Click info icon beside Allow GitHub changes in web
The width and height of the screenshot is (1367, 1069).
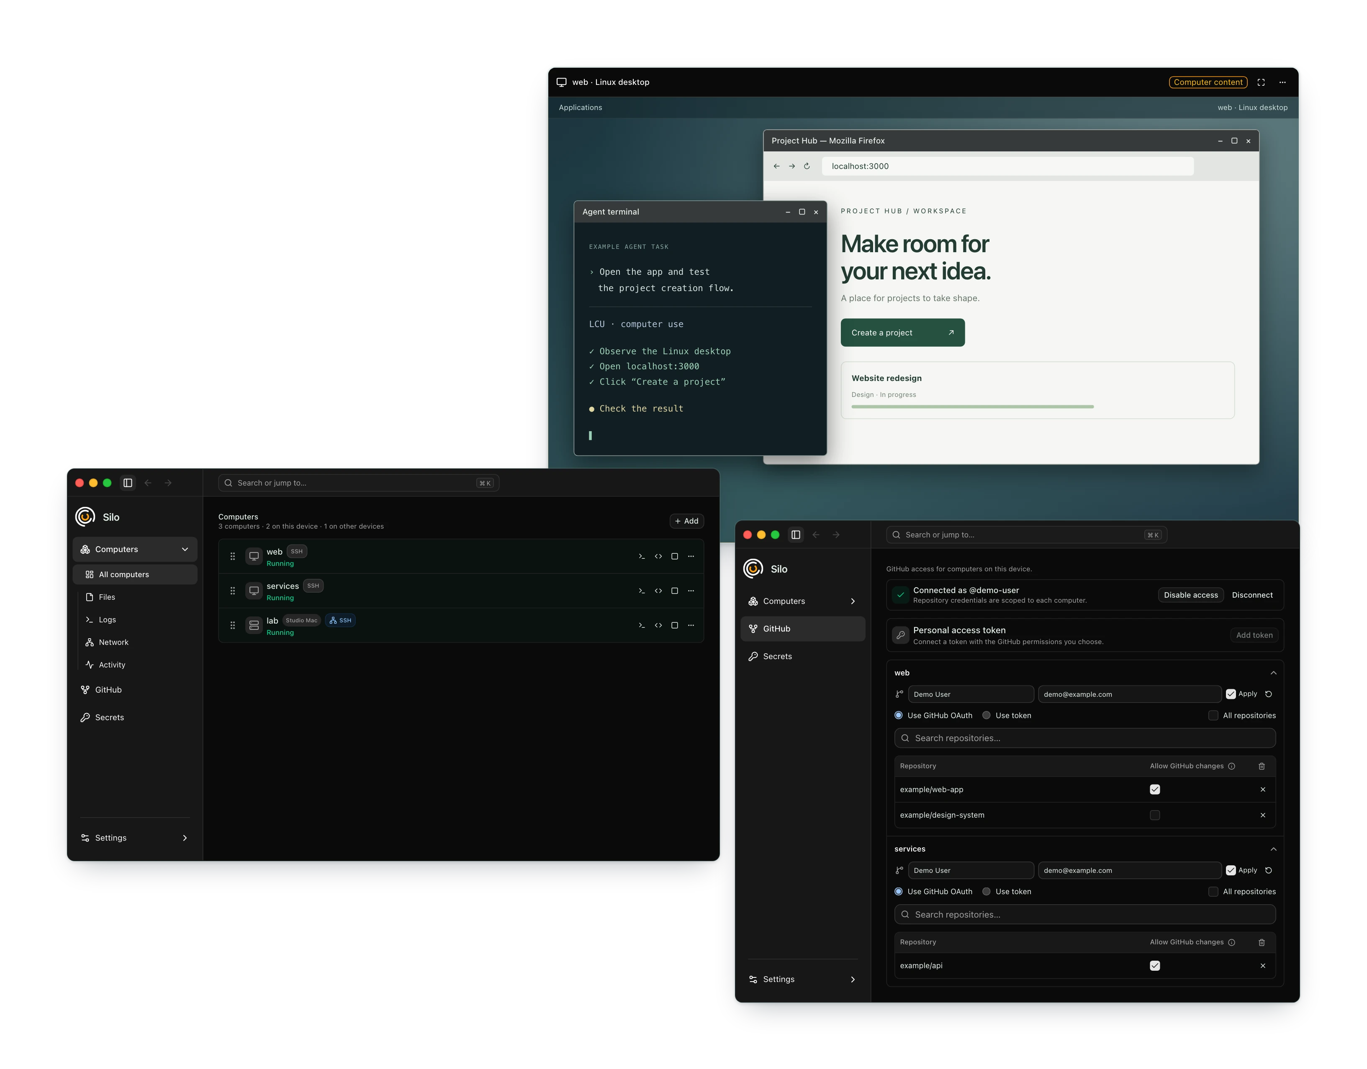tap(1232, 766)
